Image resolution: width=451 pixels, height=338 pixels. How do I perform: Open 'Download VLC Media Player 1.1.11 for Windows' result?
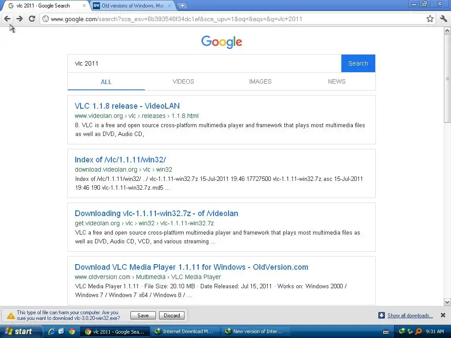point(191,267)
